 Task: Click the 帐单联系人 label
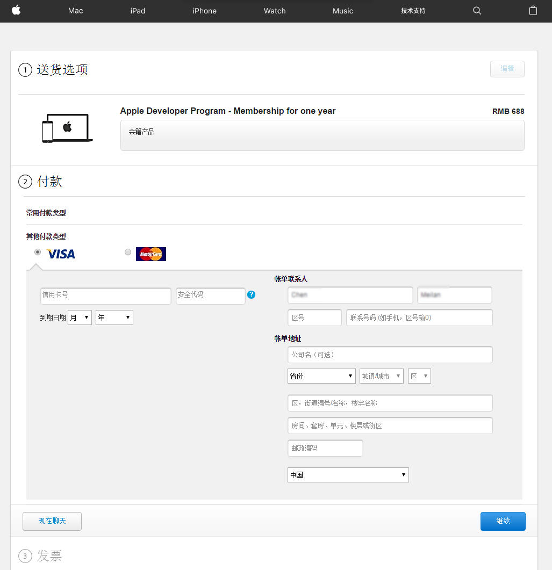(291, 279)
